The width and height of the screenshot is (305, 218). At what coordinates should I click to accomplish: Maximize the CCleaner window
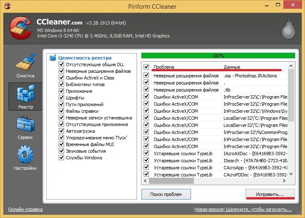(278, 5)
